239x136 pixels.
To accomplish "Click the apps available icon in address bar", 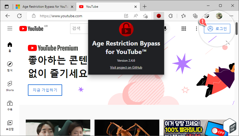I will 126,16.
